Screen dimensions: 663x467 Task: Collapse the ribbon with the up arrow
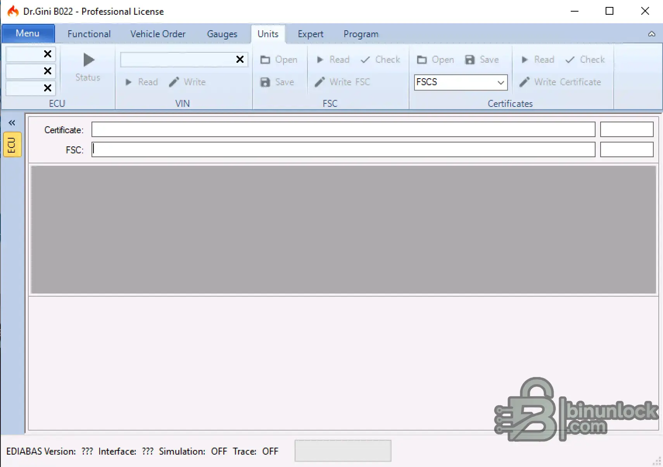point(652,34)
